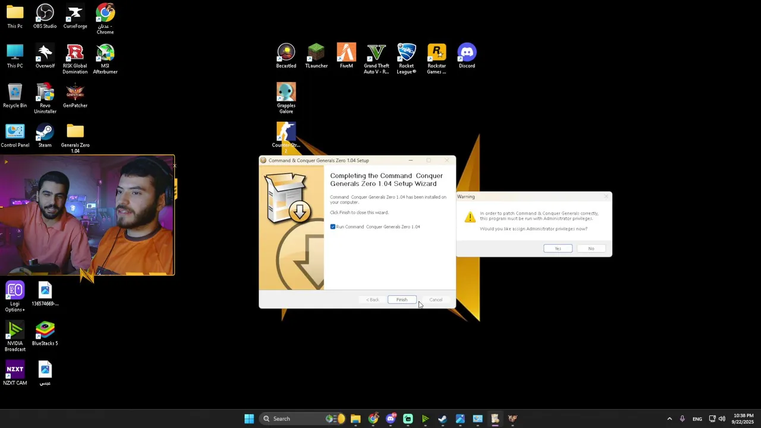The height and width of the screenshot is (428, 761).
Task: Open Rocket League desktop icon
Action: [x=407, y=59]
